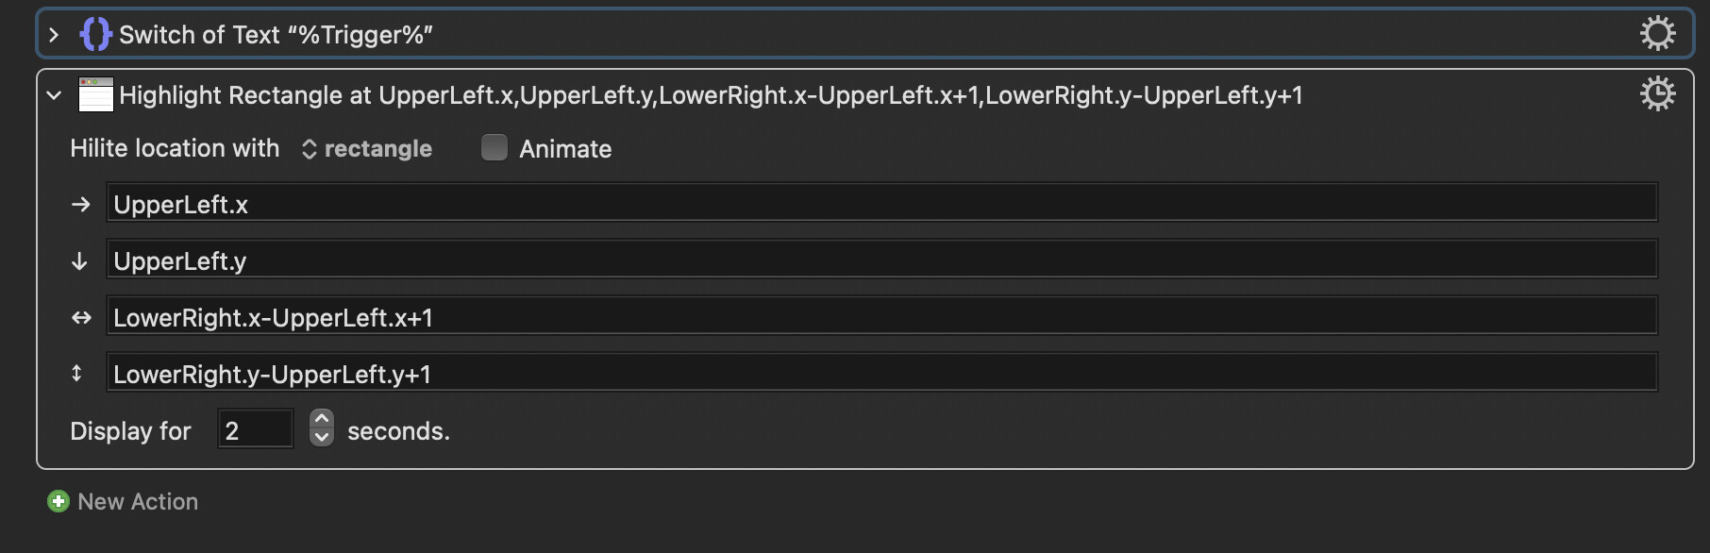The height and width of the screenshot is (553, 1710).
Task: Click the curly braces Switch action icon
Action: tap(95, 35)
